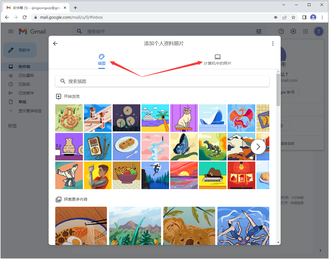This screenshot has height=259, width=329.
Task: Click the 写邮件 compose button
Action: click(x=20, y=50)
